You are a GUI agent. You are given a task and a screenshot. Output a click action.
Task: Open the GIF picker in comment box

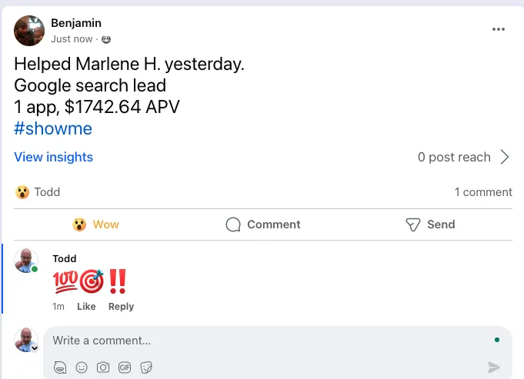tap(125, 368)
